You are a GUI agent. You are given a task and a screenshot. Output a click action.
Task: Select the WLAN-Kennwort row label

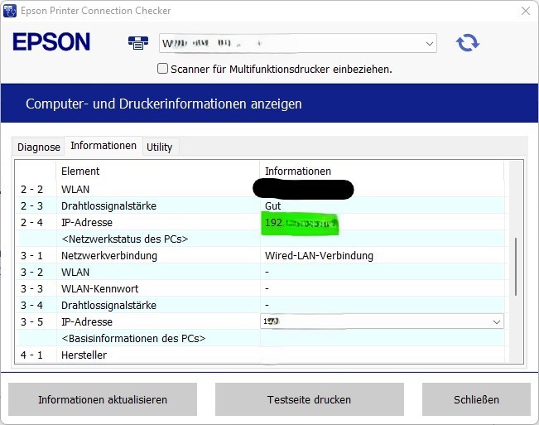99,288
